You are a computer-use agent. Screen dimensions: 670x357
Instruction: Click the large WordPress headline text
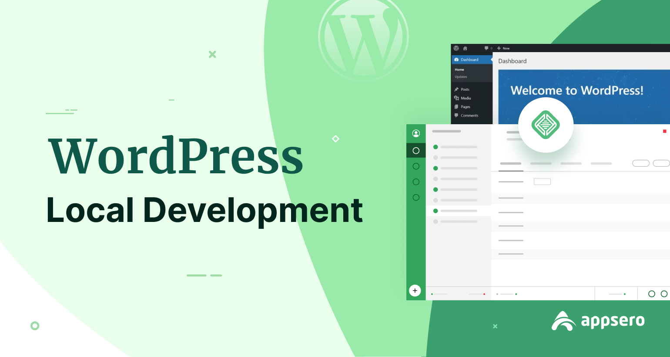click(175, 155)
